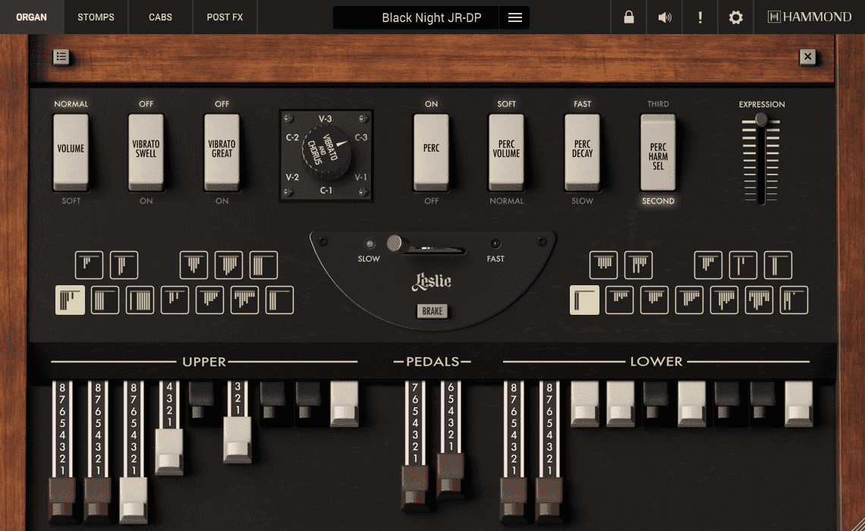Open the list icon on the wood panel
The image size is (865, 531).
point(61,56)
